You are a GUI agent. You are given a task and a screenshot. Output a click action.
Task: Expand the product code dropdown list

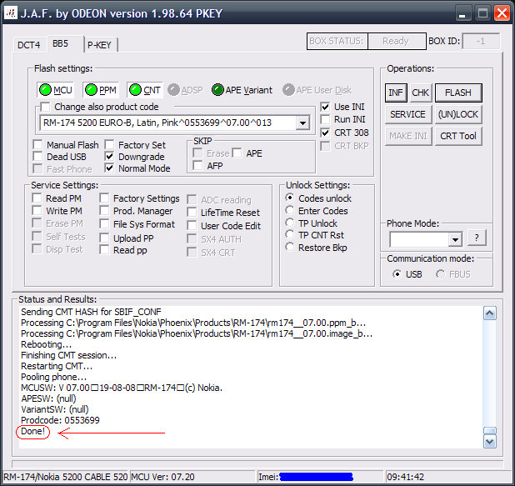(302, 123)
